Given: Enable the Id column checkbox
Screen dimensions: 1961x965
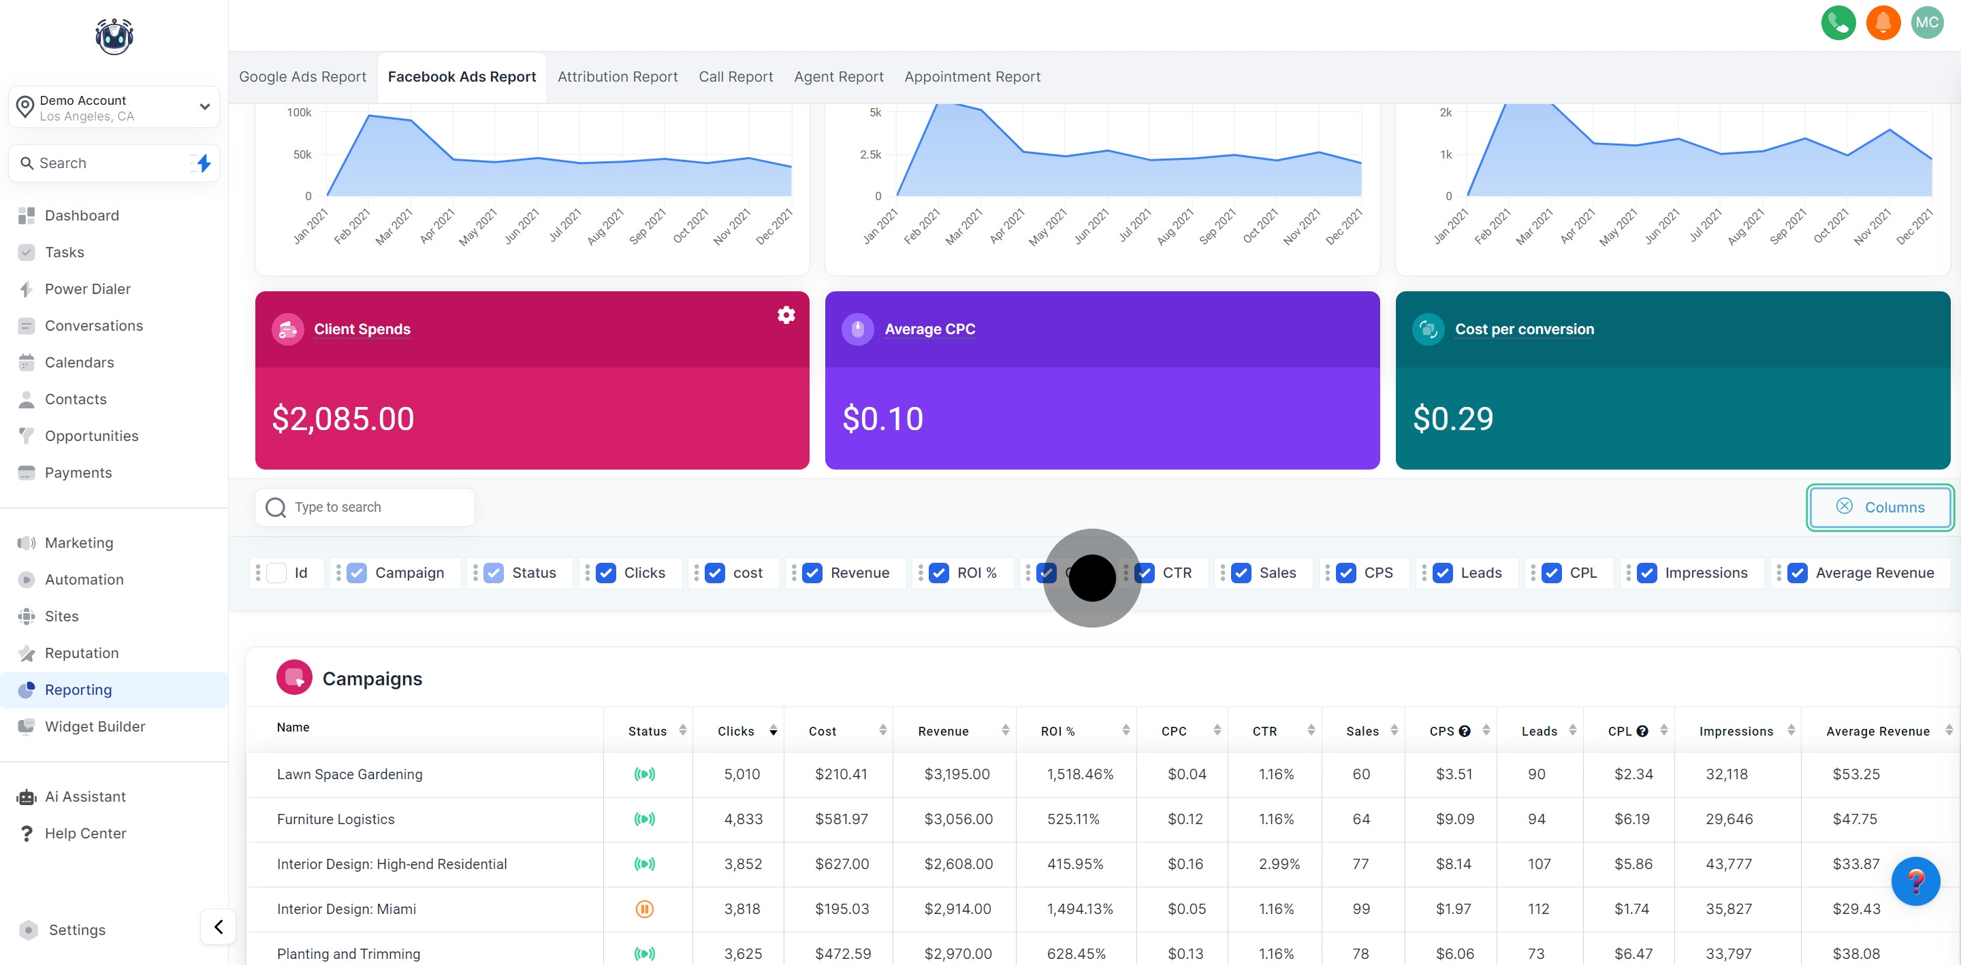Looking at the screenshot, I should point(277,573).
